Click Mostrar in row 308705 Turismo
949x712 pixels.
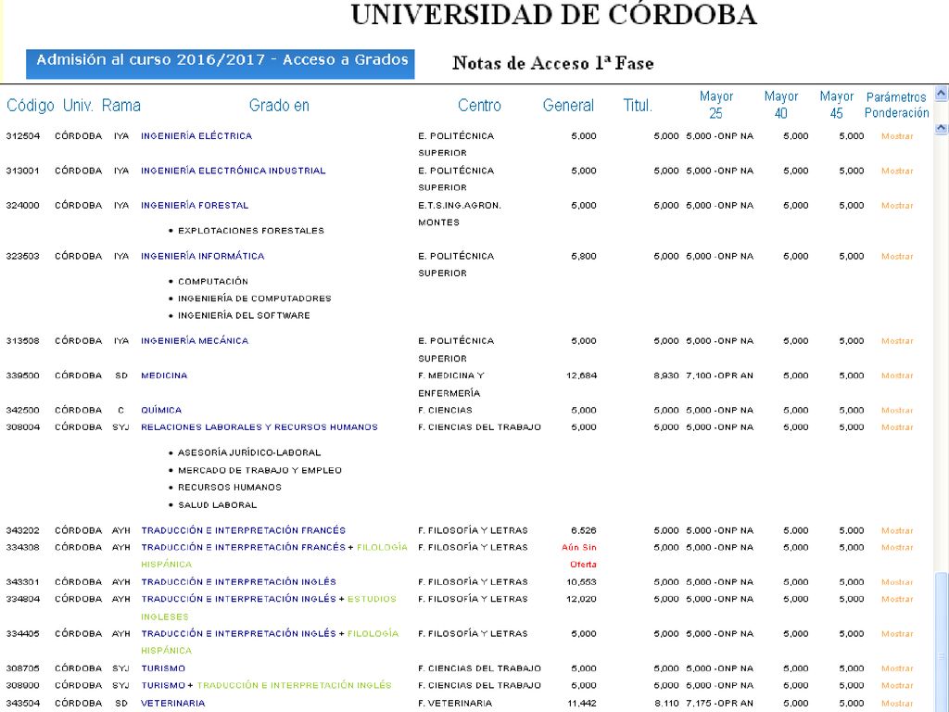point(897,668)
